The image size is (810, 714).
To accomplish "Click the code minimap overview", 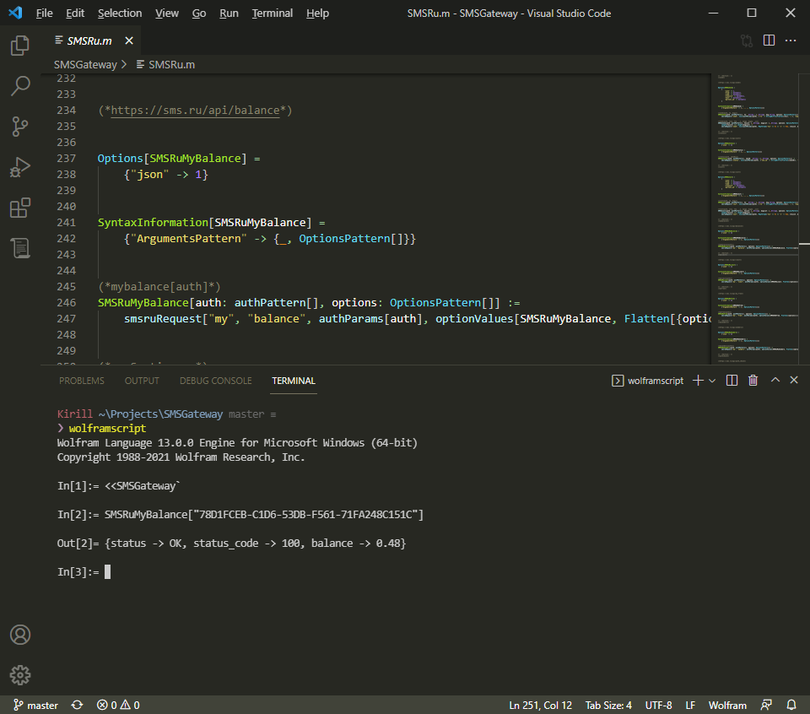I will click(757, 219).
